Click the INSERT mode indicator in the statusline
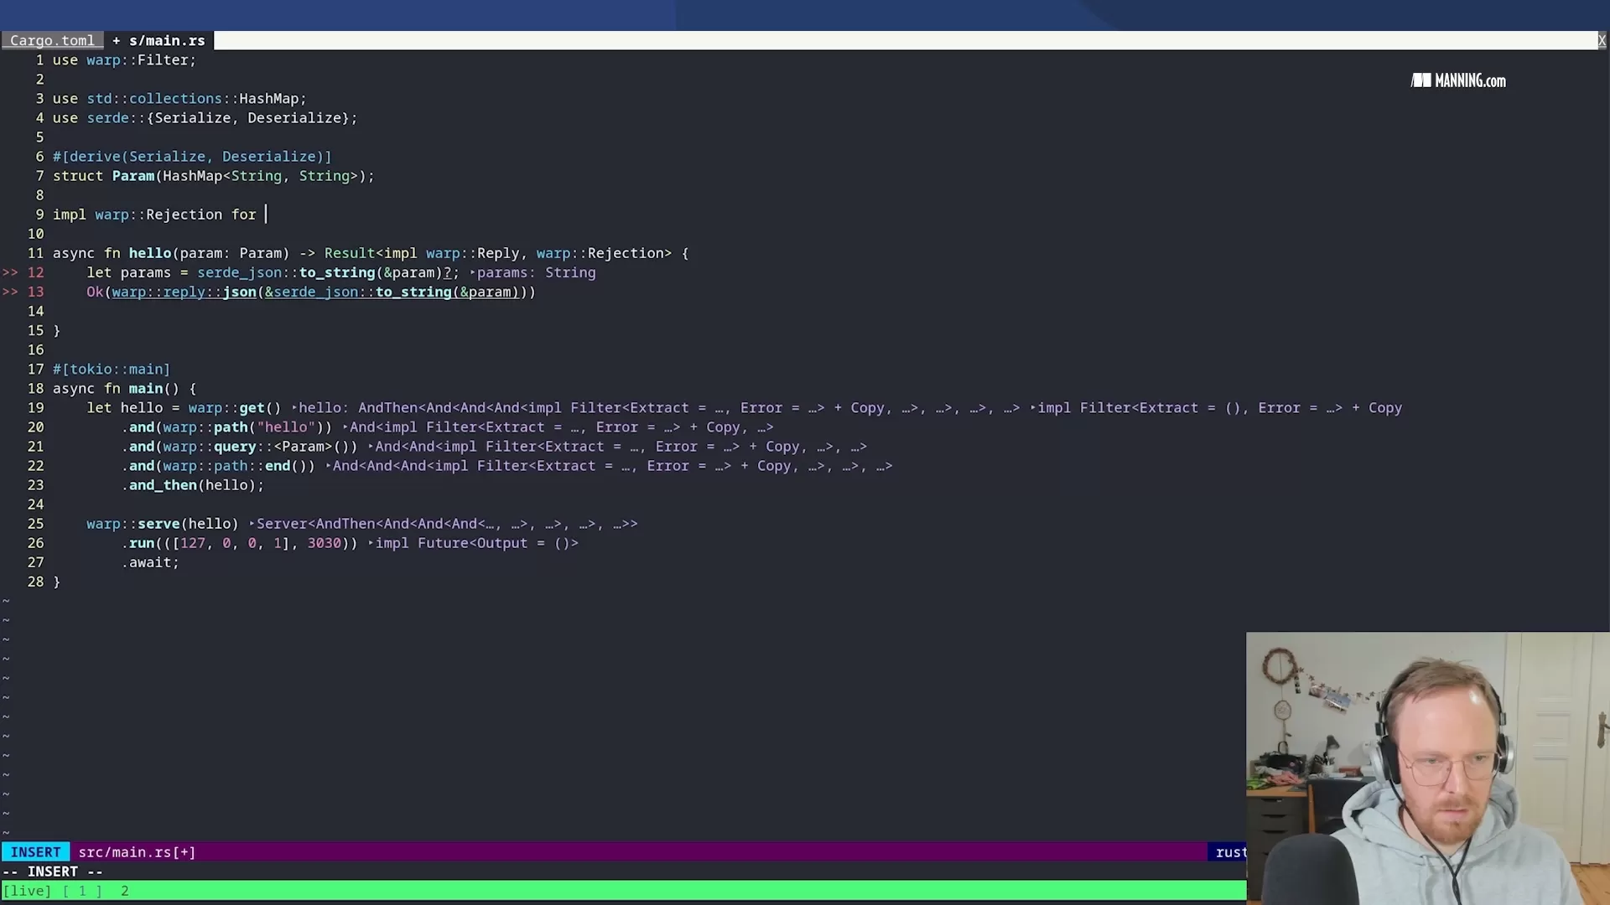1610x905 pixels. tap(34, 851)
